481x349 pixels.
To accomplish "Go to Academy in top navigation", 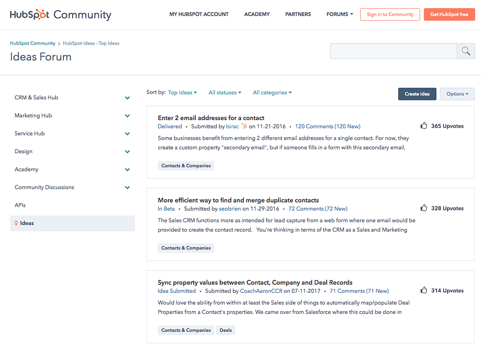I will tap(257, 14).
